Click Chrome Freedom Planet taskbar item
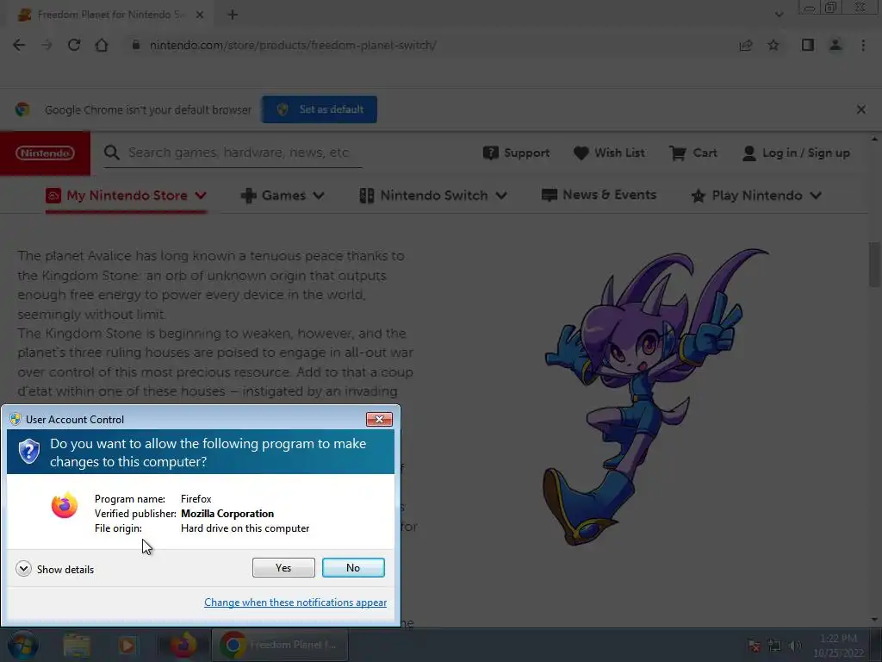Viewport: 882px width, 662px height. [x=280, y=645]
